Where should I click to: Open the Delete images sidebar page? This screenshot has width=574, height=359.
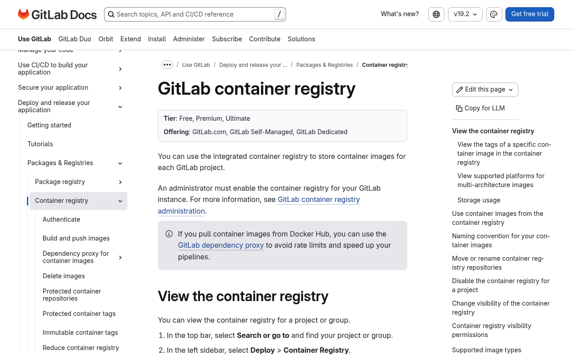[64, 276]
